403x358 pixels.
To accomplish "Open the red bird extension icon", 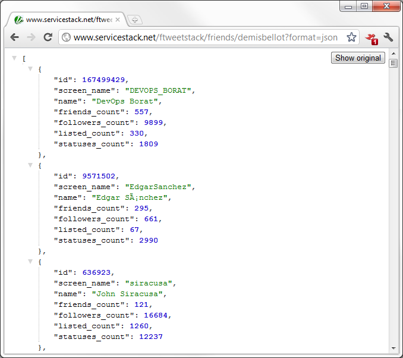I will [371, 39].
